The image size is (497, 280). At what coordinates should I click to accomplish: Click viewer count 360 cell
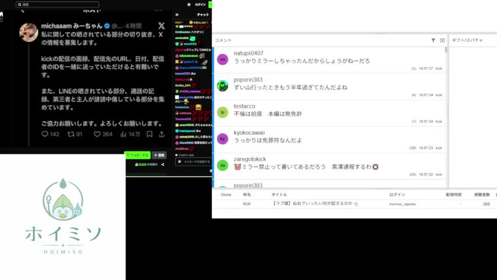(x=486, y=204)
